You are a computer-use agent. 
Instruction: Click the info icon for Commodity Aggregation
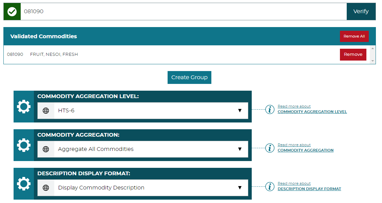click(270, 148)
